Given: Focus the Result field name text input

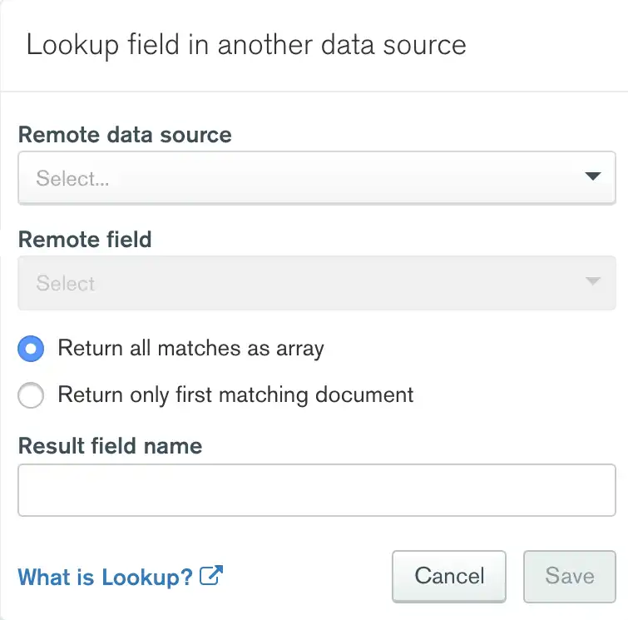Looking at the screenshot, I should coord(316,490).
